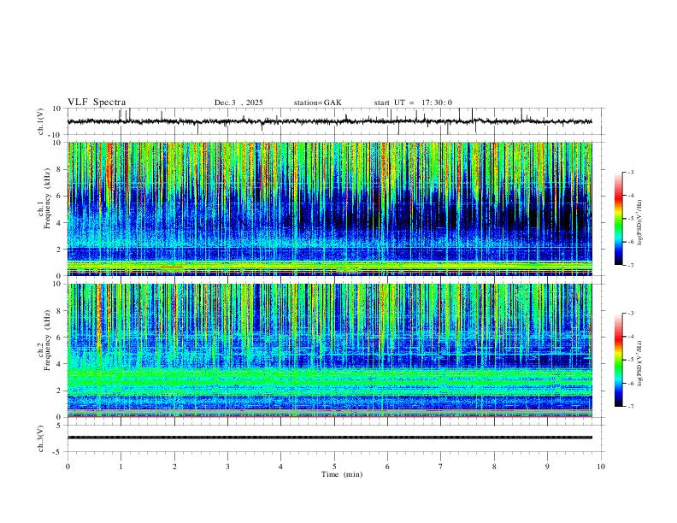Click time axis tick label "10"

point(601,467)
